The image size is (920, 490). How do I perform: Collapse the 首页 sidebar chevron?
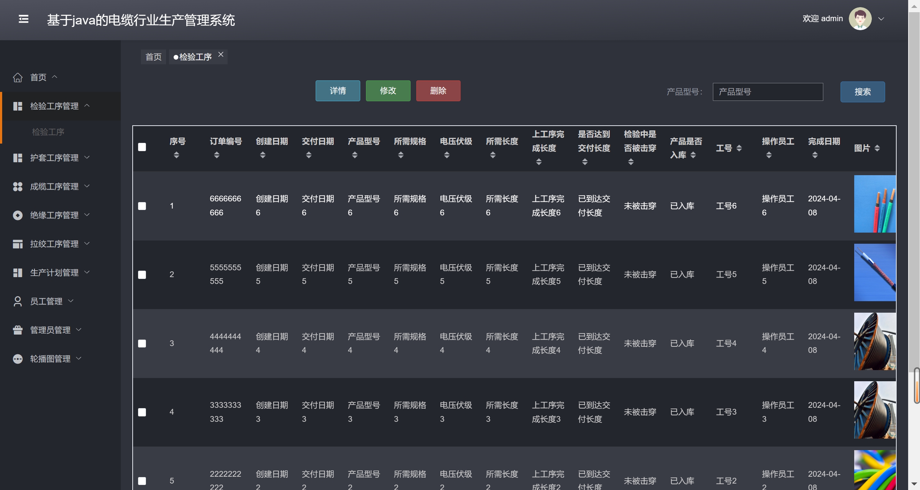click(55, 77)
